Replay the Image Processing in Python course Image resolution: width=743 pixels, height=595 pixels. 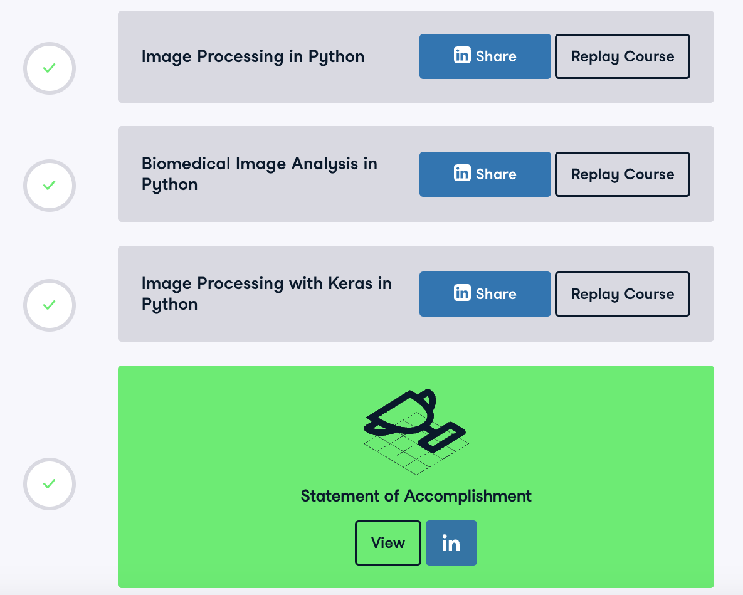[x=622, y=56]
